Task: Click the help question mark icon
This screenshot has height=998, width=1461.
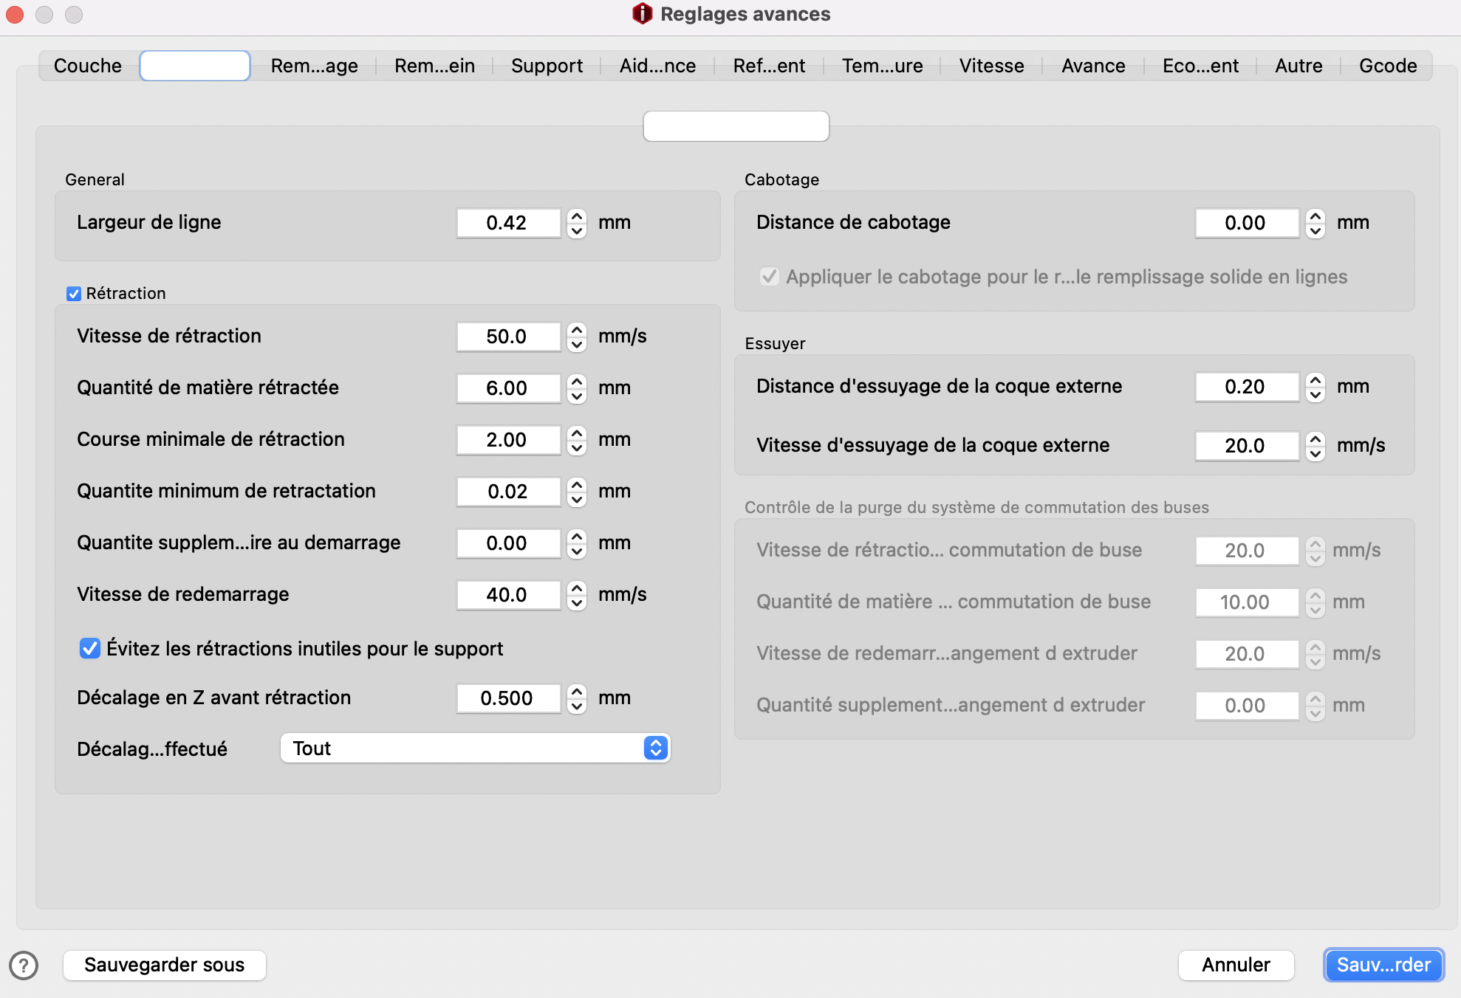Action: point(24,965)
